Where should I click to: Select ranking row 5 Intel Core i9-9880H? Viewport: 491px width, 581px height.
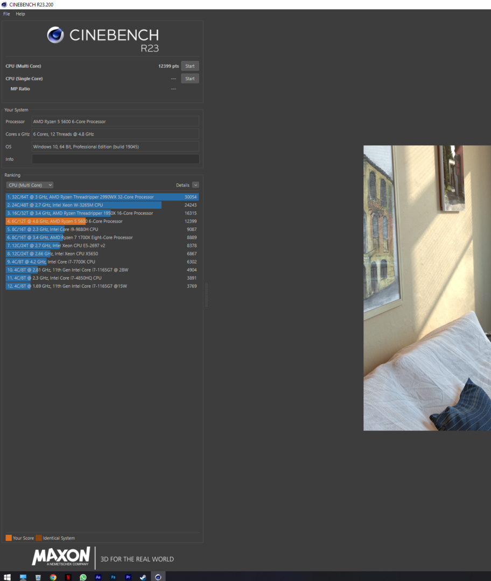102,229
